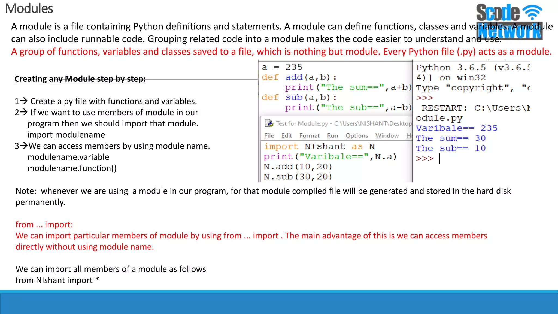Click the 'import modulename' text line
The image size is (558, 314).
coord(66,135)
